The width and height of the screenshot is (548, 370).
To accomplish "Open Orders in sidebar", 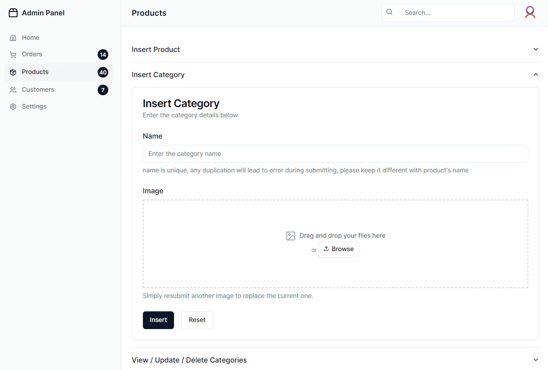I will coord(59,55).
